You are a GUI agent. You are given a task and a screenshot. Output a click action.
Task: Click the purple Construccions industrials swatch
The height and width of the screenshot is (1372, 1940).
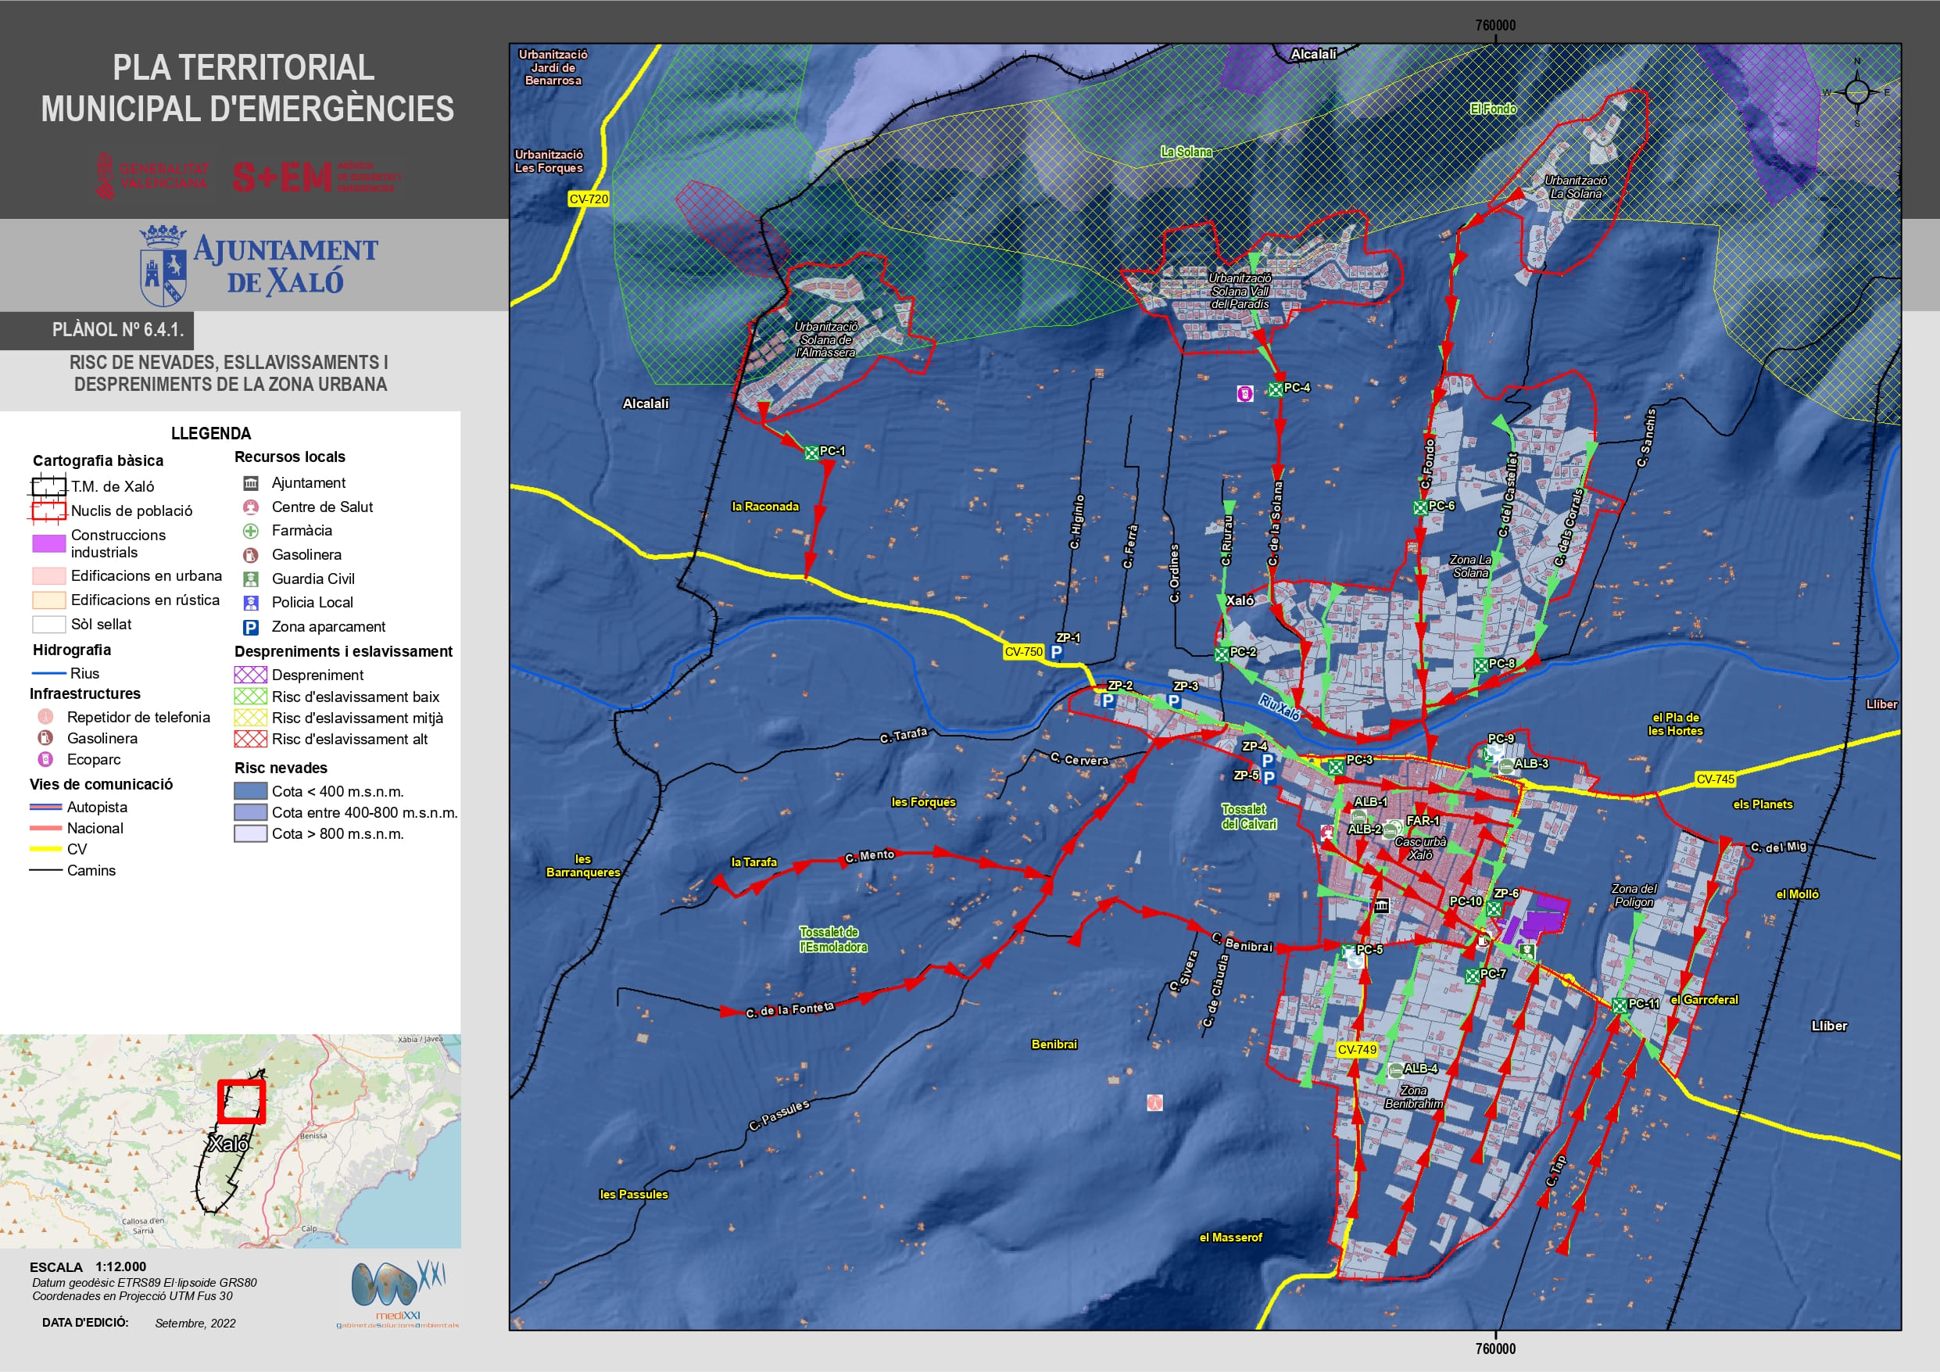point(48,543)
